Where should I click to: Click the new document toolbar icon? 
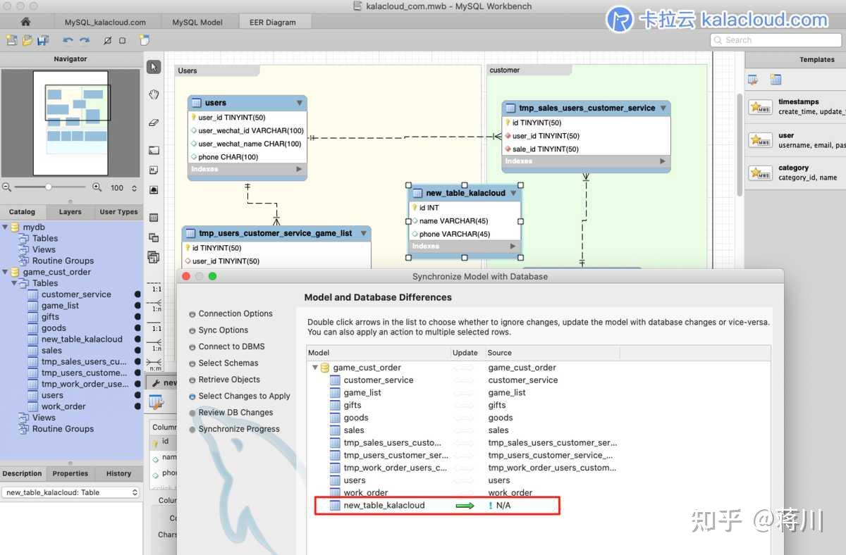tap(11, 42)
